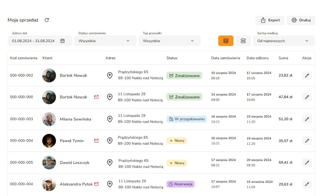Expand the Status zamówienia dropdown

[105, 41]
